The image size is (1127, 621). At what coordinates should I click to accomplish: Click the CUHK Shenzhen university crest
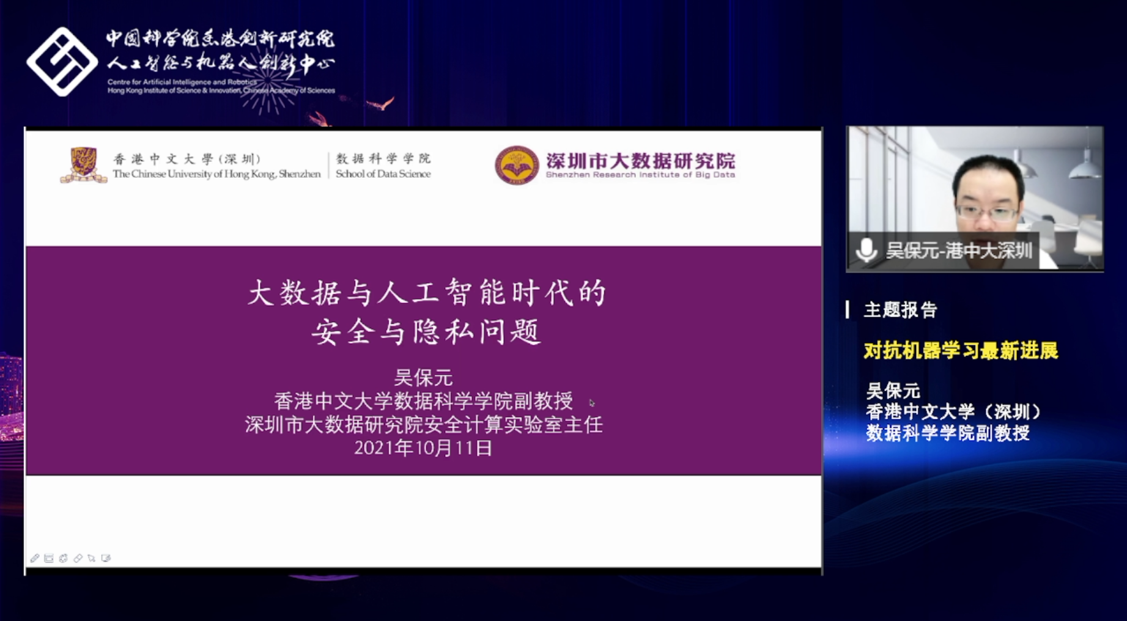(84, 165)
